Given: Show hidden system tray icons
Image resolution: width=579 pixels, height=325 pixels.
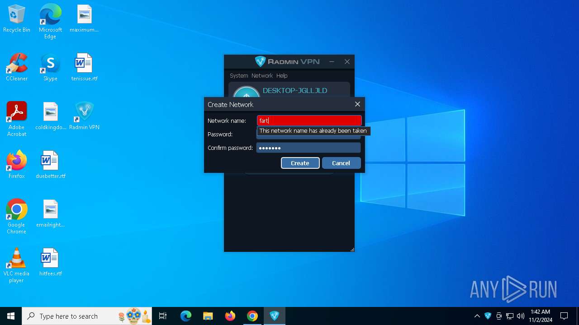Looking at the screenshot, I should [x=477, y=316].
